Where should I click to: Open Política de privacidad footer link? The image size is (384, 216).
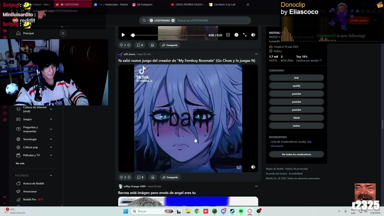click(x=296, y=169)
